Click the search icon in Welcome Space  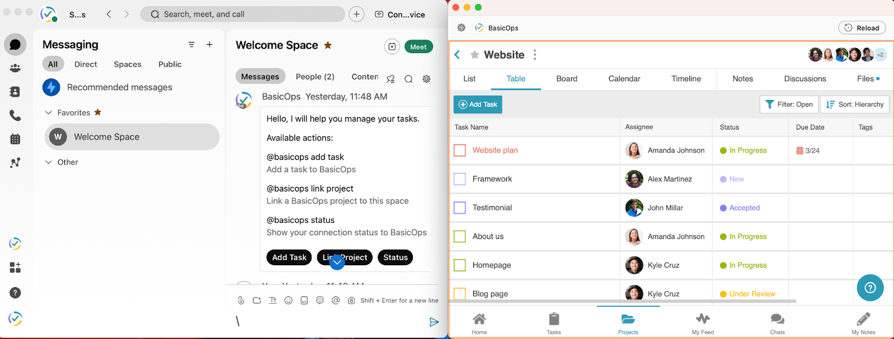(x=408, y=79)
